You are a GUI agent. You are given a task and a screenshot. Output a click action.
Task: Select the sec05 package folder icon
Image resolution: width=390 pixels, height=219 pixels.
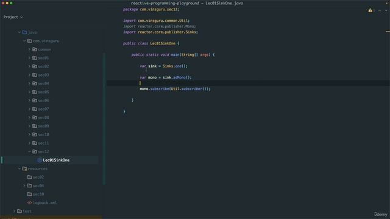coord(35,92)
